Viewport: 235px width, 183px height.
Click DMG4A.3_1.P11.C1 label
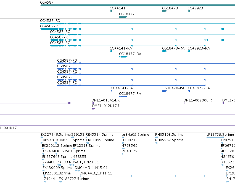coord(96,173)
